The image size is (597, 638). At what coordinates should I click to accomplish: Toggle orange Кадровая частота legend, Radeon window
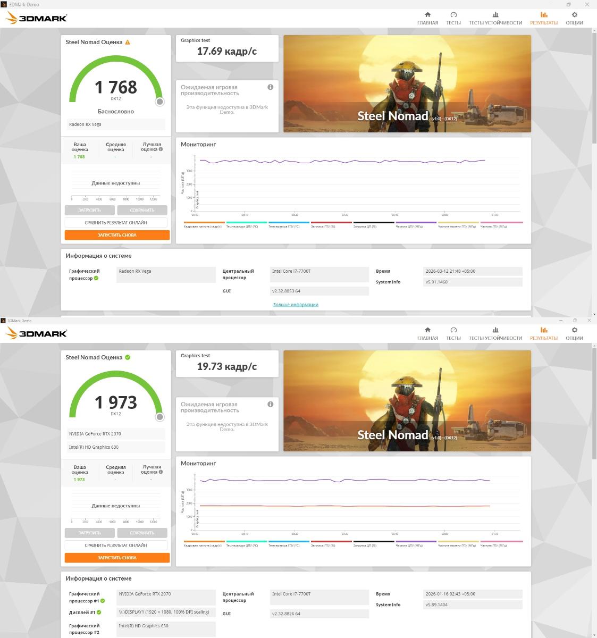(204, 224)
